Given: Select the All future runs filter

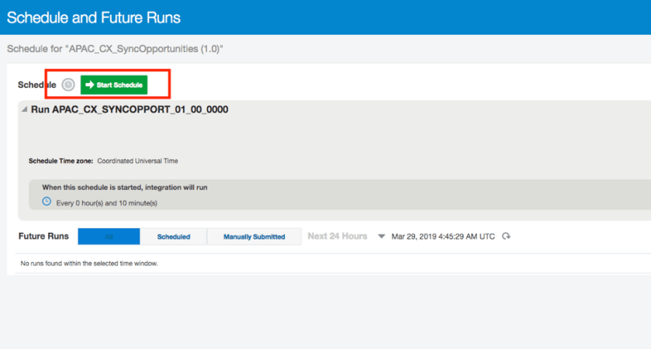Looking at the screenshot, I should pyautogui.click(x=109, y=237).
